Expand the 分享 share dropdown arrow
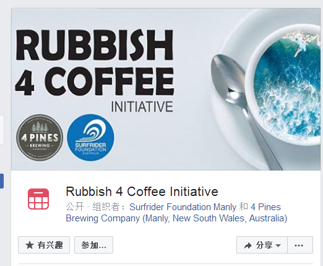Viewport: 323px width, 266px height. point(278,246)
